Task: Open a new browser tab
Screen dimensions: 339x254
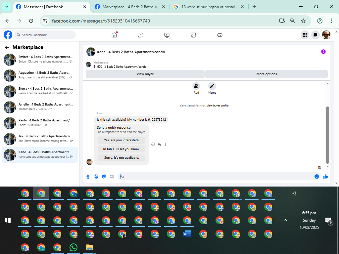Action: (x=254, y=7)
